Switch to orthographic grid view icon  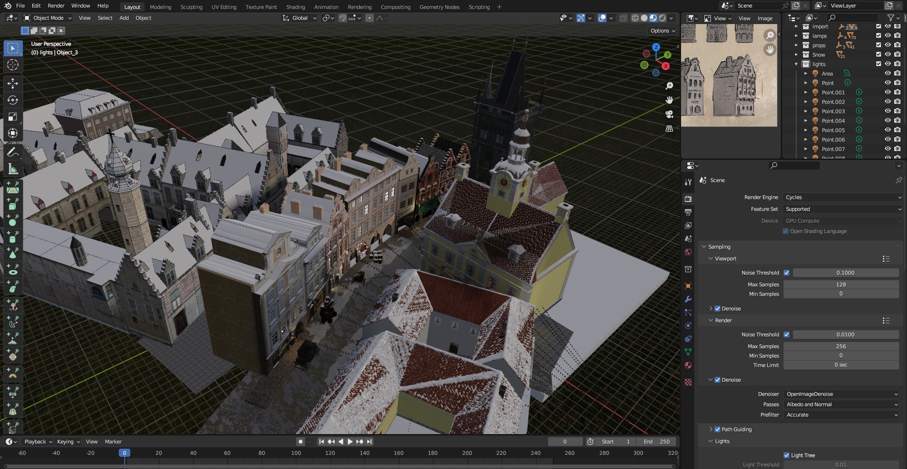(669, 128)
